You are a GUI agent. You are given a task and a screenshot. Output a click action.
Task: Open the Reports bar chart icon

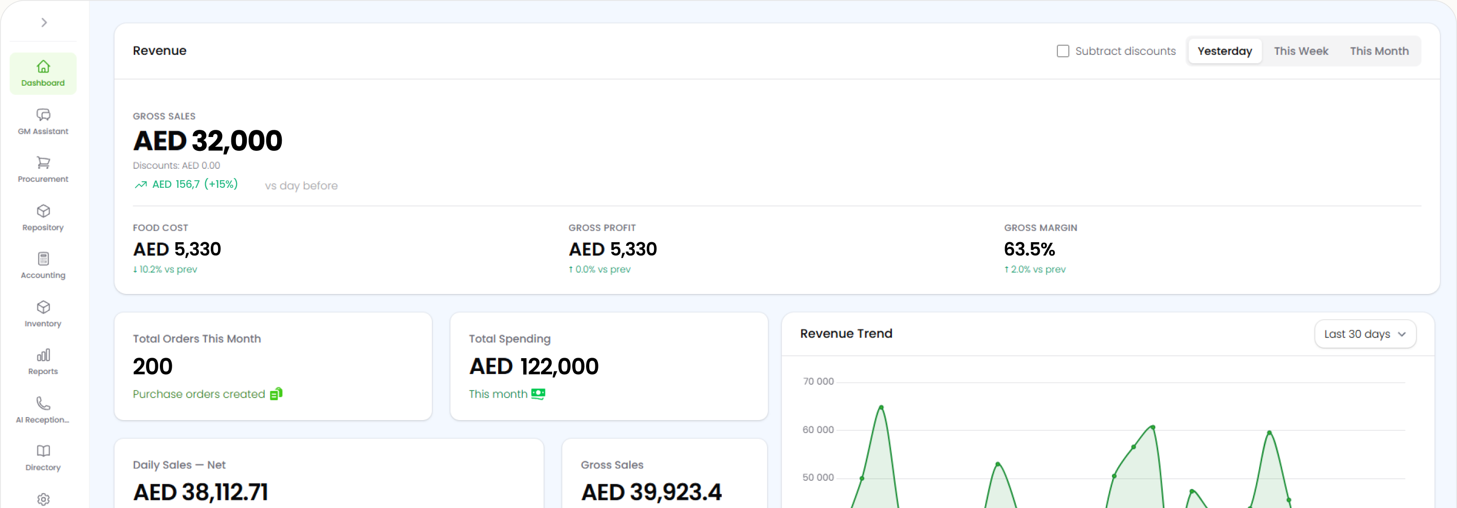[43, 355]
